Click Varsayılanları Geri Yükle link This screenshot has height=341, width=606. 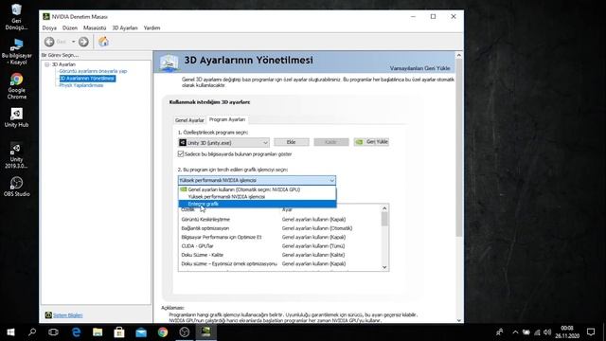tap(419, 68)
